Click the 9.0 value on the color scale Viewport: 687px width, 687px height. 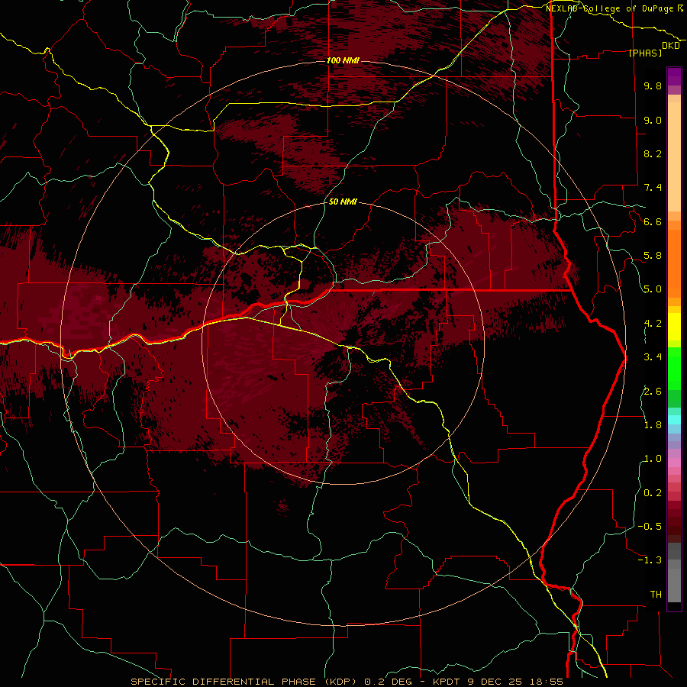(x=653, y=120)
